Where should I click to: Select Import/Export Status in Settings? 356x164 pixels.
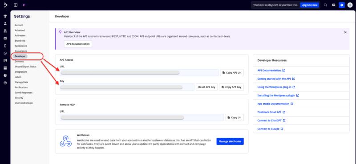(25, 67)
